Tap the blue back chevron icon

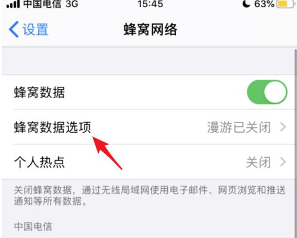tap(14, 29)
